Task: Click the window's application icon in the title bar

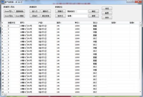Action: tap(3, 2)
